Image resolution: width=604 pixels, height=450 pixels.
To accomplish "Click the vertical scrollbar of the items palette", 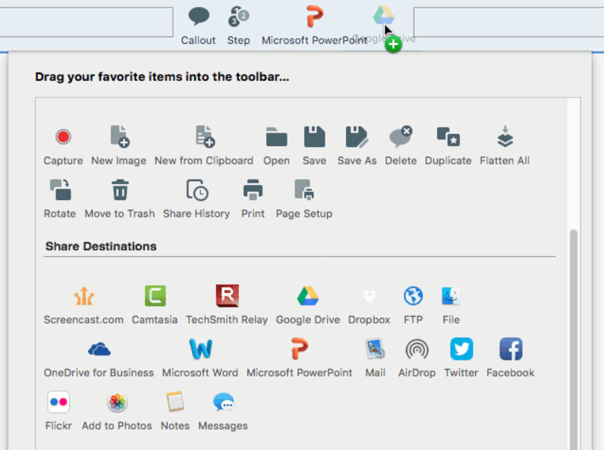I will click(574, 339).
